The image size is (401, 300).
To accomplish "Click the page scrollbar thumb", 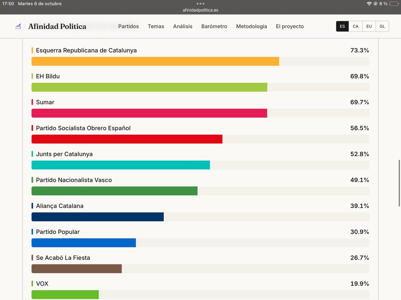I will 399,183.
